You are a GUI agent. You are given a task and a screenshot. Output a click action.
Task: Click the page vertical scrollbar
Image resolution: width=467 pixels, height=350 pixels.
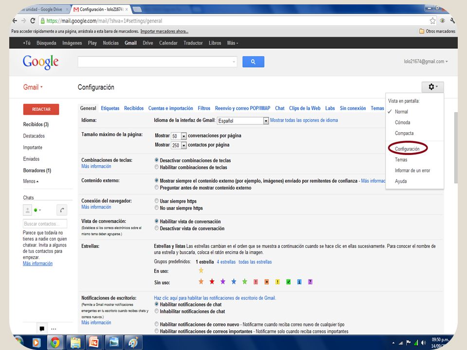click(456, 148)
